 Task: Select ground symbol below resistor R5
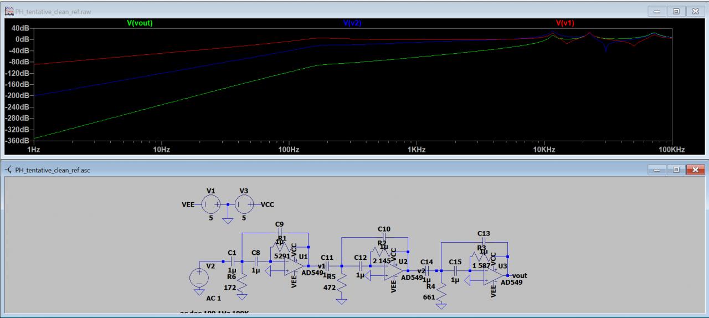coord(342,301)
